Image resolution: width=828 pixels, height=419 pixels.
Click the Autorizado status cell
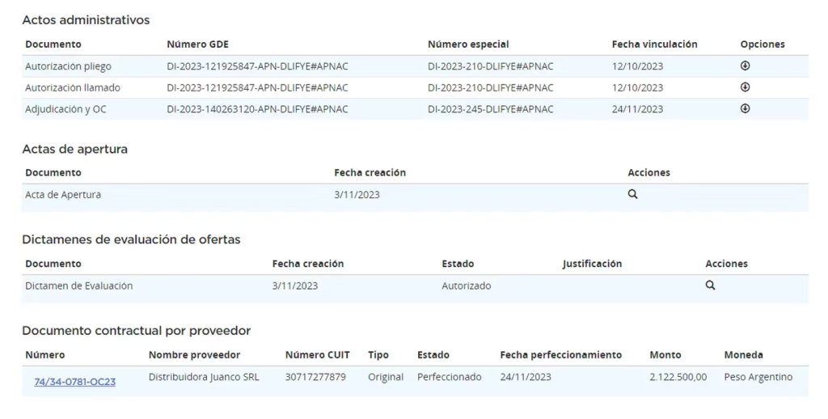pyautogui.click(x=466, y=286)
